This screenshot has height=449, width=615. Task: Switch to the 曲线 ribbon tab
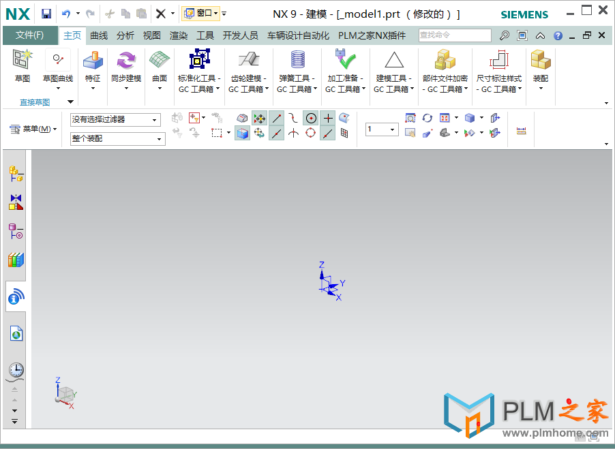coord(99,35)
